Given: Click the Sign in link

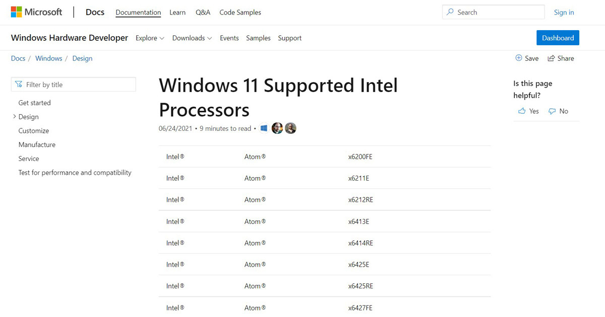Looking at the screenshot, I should (564, 13).
